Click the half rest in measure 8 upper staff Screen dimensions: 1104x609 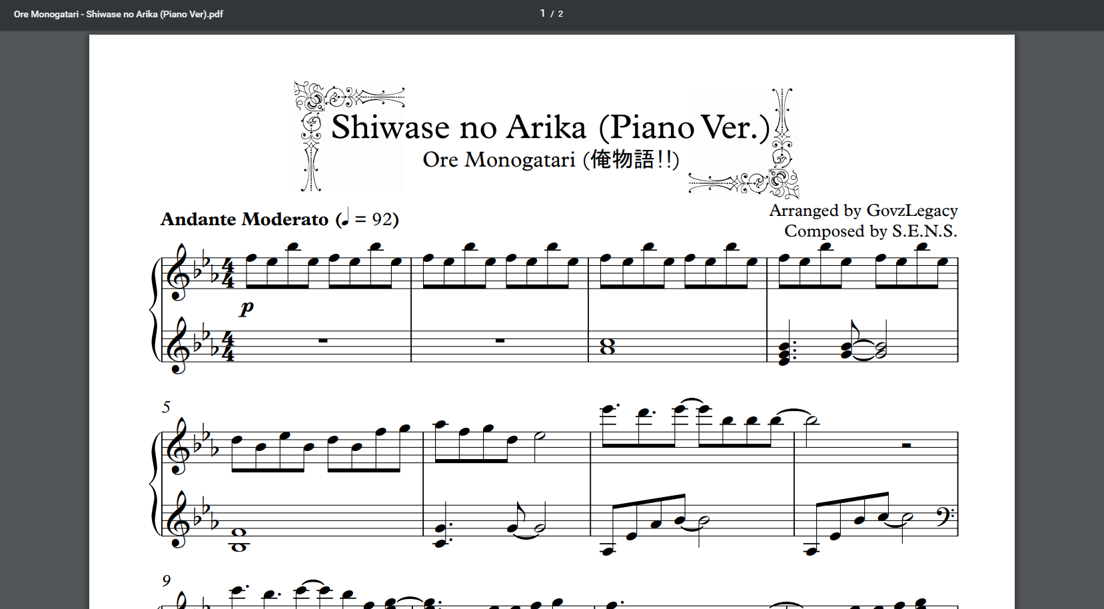pos(905,445)
